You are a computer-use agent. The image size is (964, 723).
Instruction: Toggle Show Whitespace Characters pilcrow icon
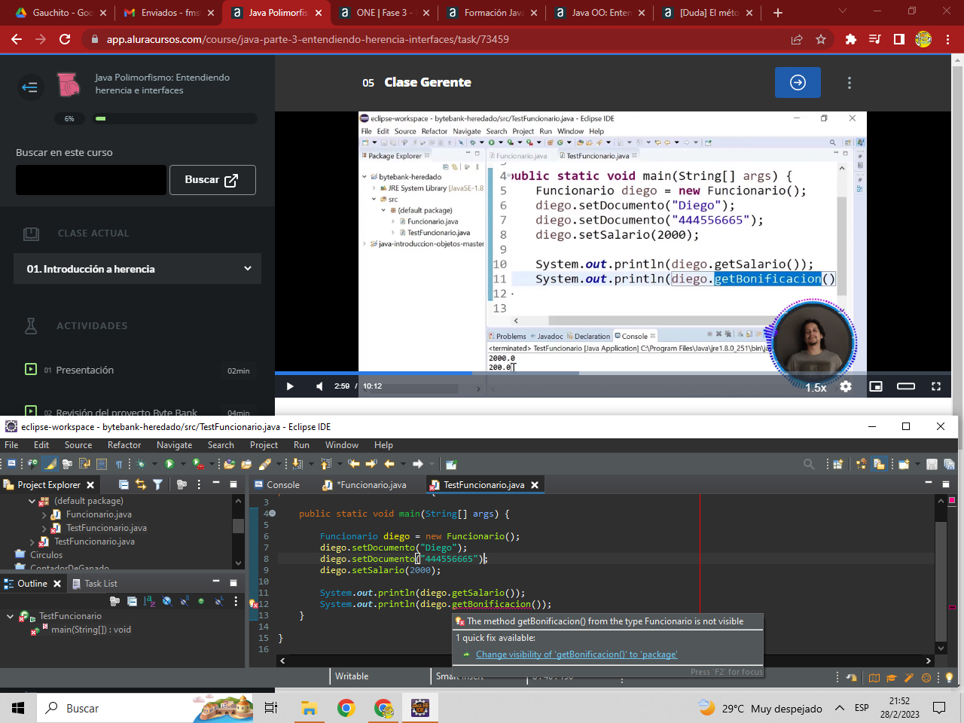[119, 464]
